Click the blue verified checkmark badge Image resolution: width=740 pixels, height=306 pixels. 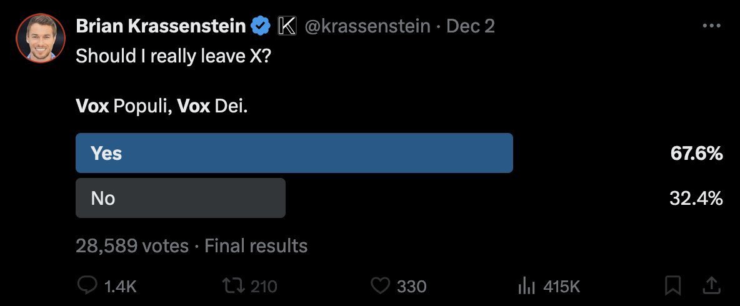point(260,26)
